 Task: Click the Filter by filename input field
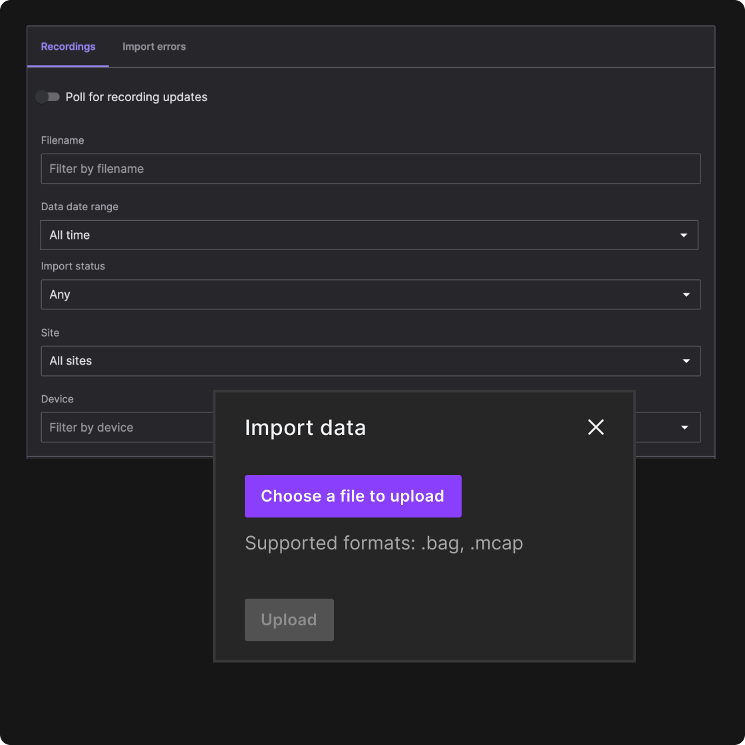coord(371,168)
